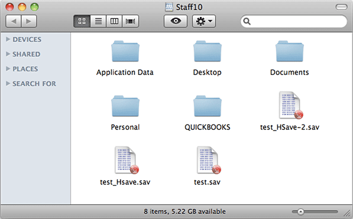Go back with the left arrow

coord(13,21)
